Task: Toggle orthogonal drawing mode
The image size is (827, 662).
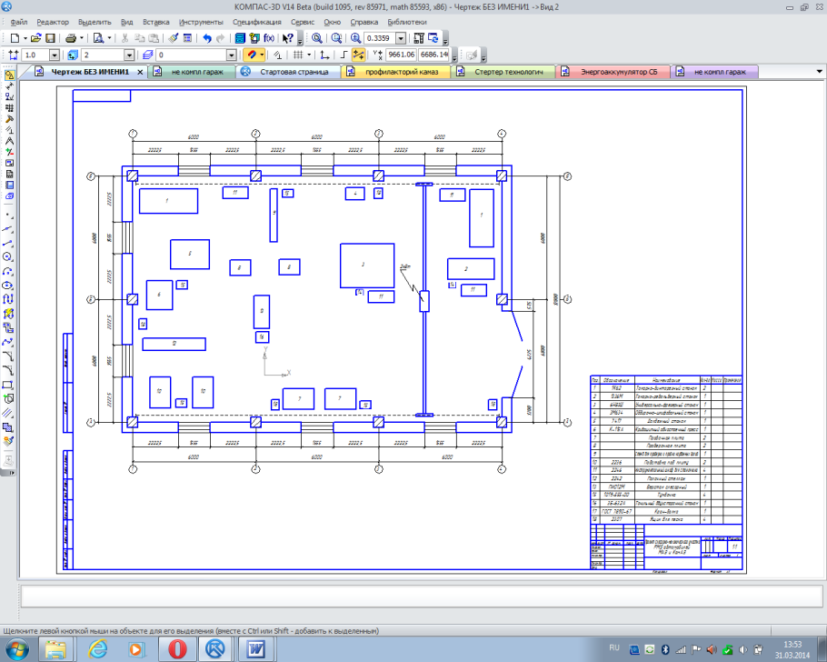Action: (x=342, y=55)
